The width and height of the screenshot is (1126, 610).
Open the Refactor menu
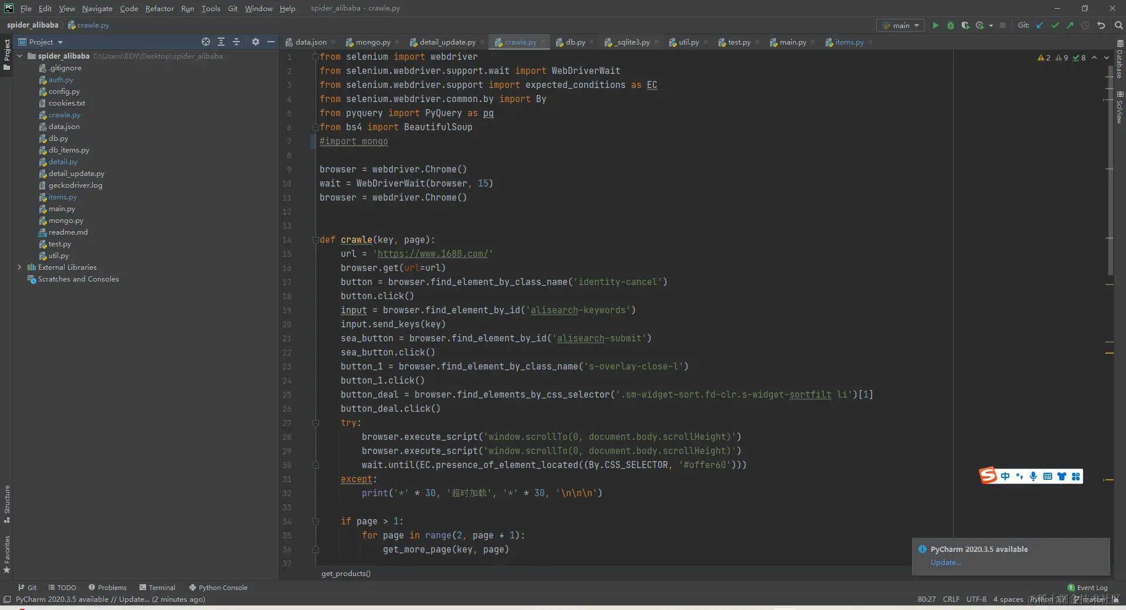[160, 8]
